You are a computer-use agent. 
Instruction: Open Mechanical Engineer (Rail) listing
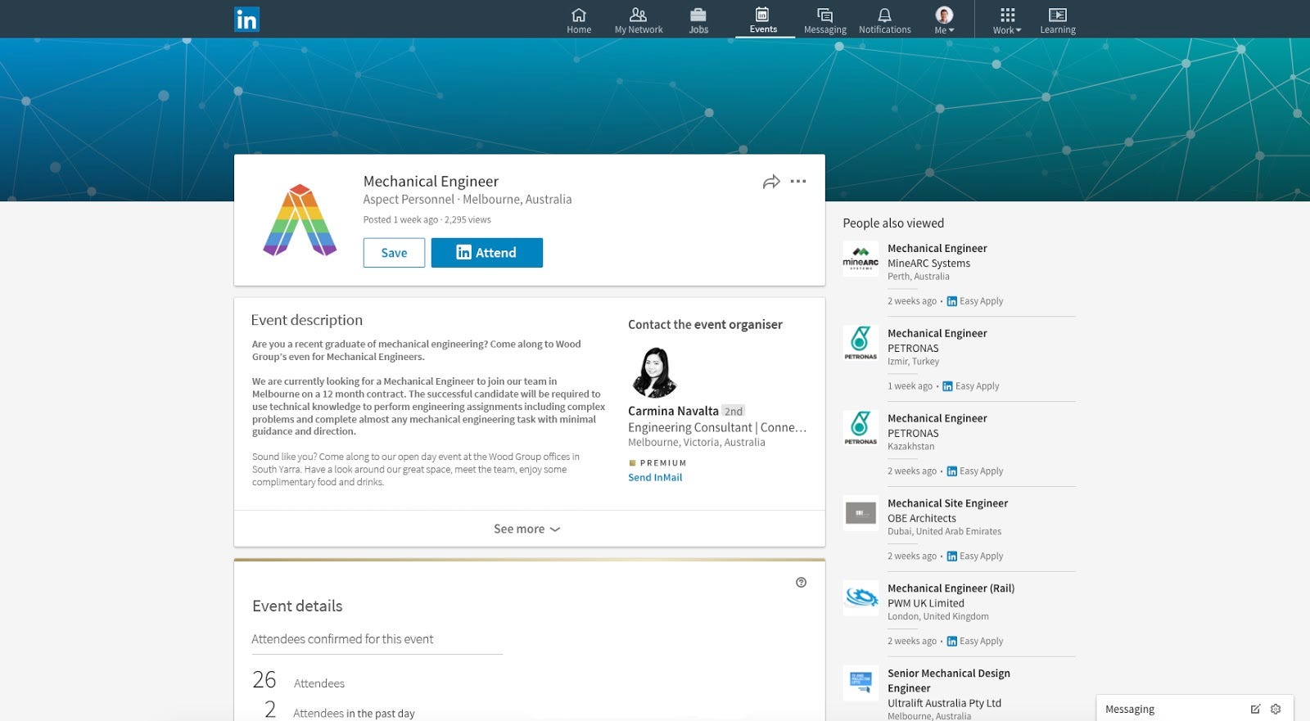click(x=951, y=588)
